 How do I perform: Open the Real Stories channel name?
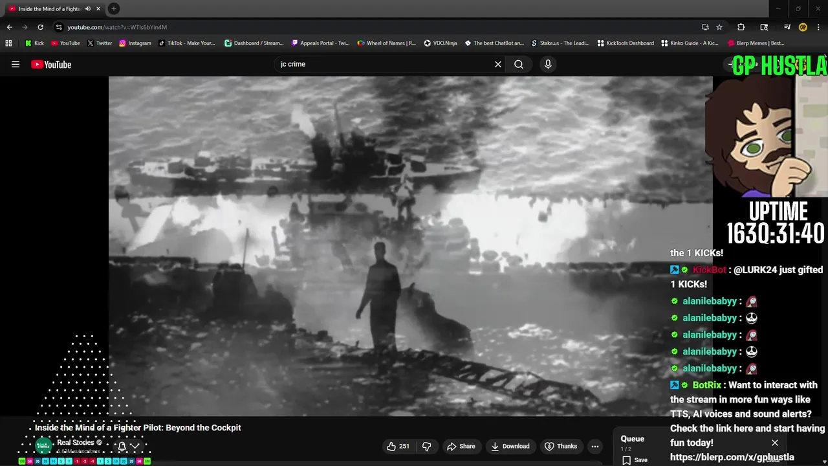point(75,443)
